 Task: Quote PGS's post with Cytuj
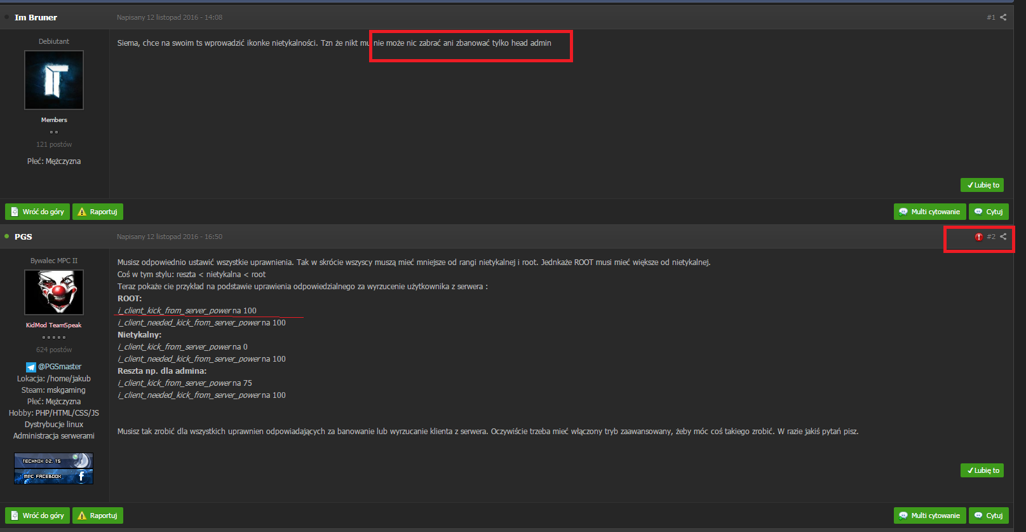(989, 515)
